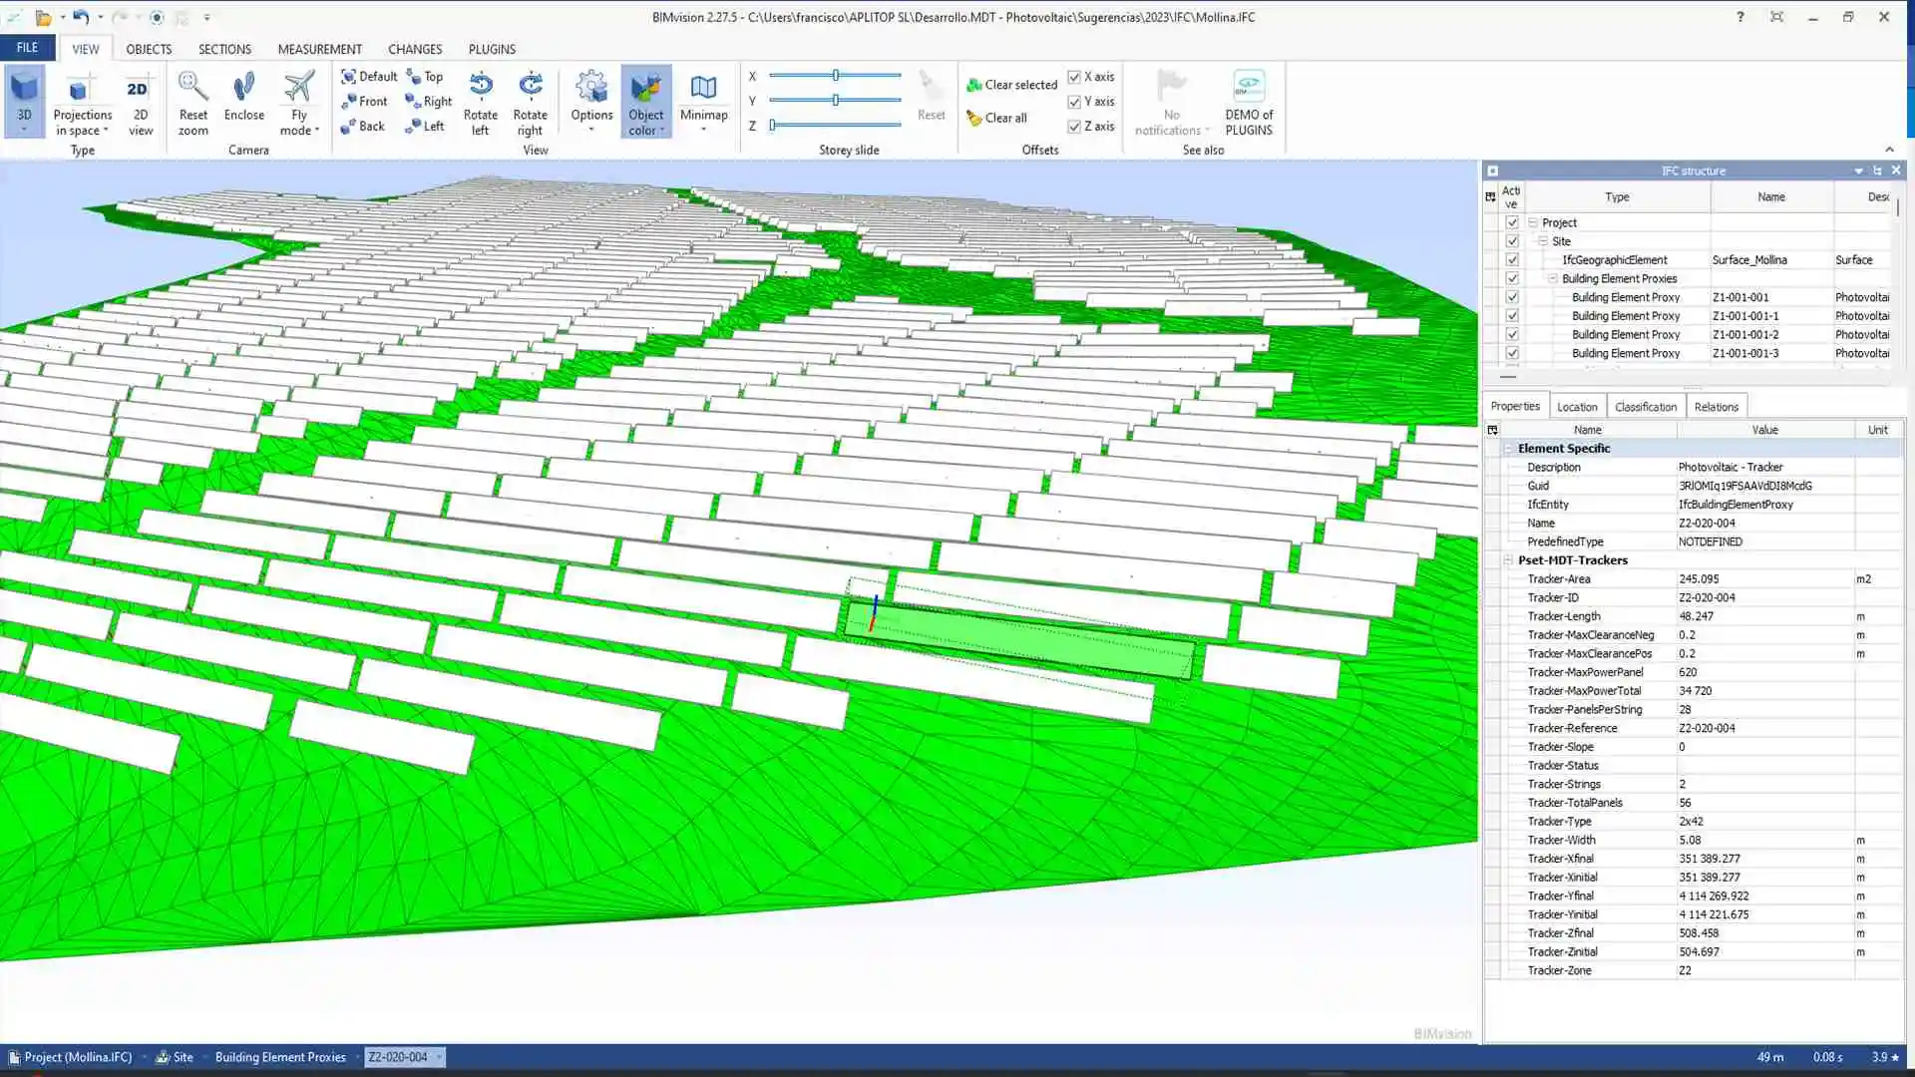This screenshot has width=1915, height=1077.
Task: Set camera to Front view
Action: tap(363, 102)
